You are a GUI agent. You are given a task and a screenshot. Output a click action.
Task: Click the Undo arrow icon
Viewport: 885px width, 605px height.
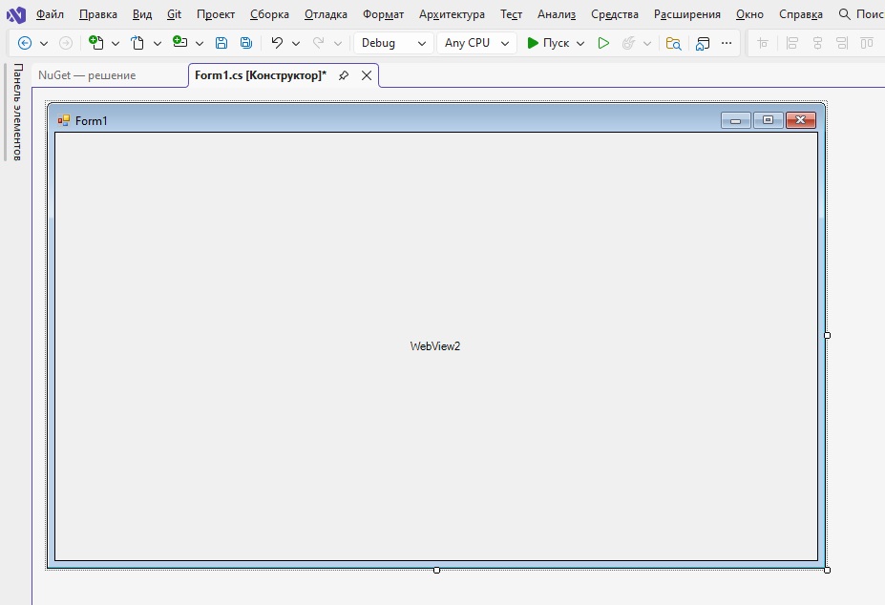coord(277,43)
